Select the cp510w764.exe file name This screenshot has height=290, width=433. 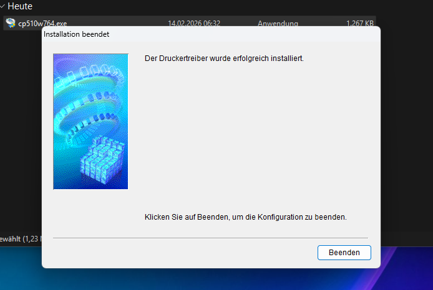coord(42,23)
